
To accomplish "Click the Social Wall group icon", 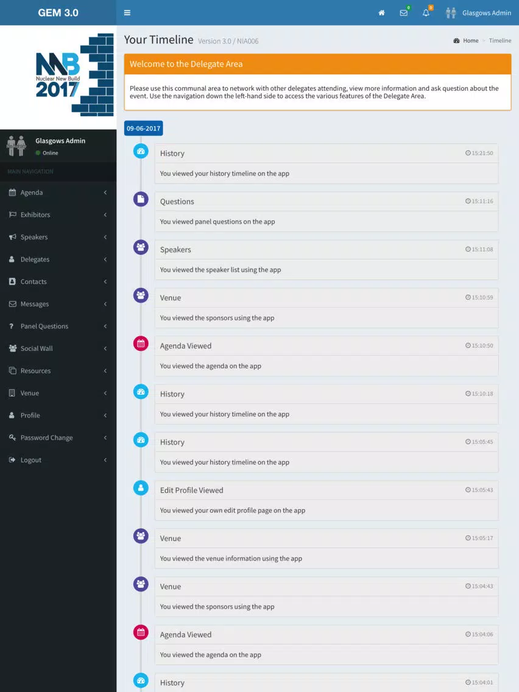I will coord(13,348).
